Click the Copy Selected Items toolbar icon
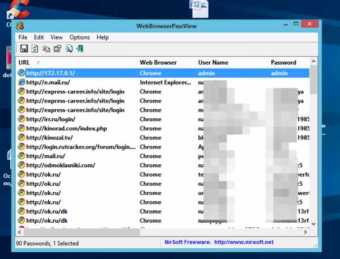The height and width of the screenshot is (259, 340). pyautogui.click(x=46, y=49)
